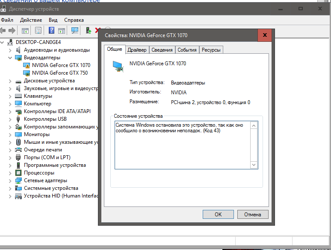
Task: Click the Компьютер monitor icon
Action: 18,104
